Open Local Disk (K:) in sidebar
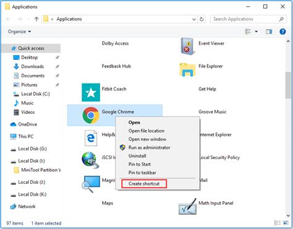The width and height of the screenshot is (293, 229). point(32,194)
